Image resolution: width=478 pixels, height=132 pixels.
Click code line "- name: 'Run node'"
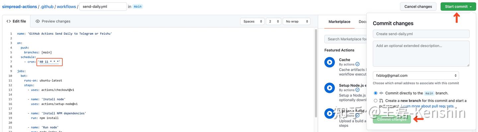[43, 127]
